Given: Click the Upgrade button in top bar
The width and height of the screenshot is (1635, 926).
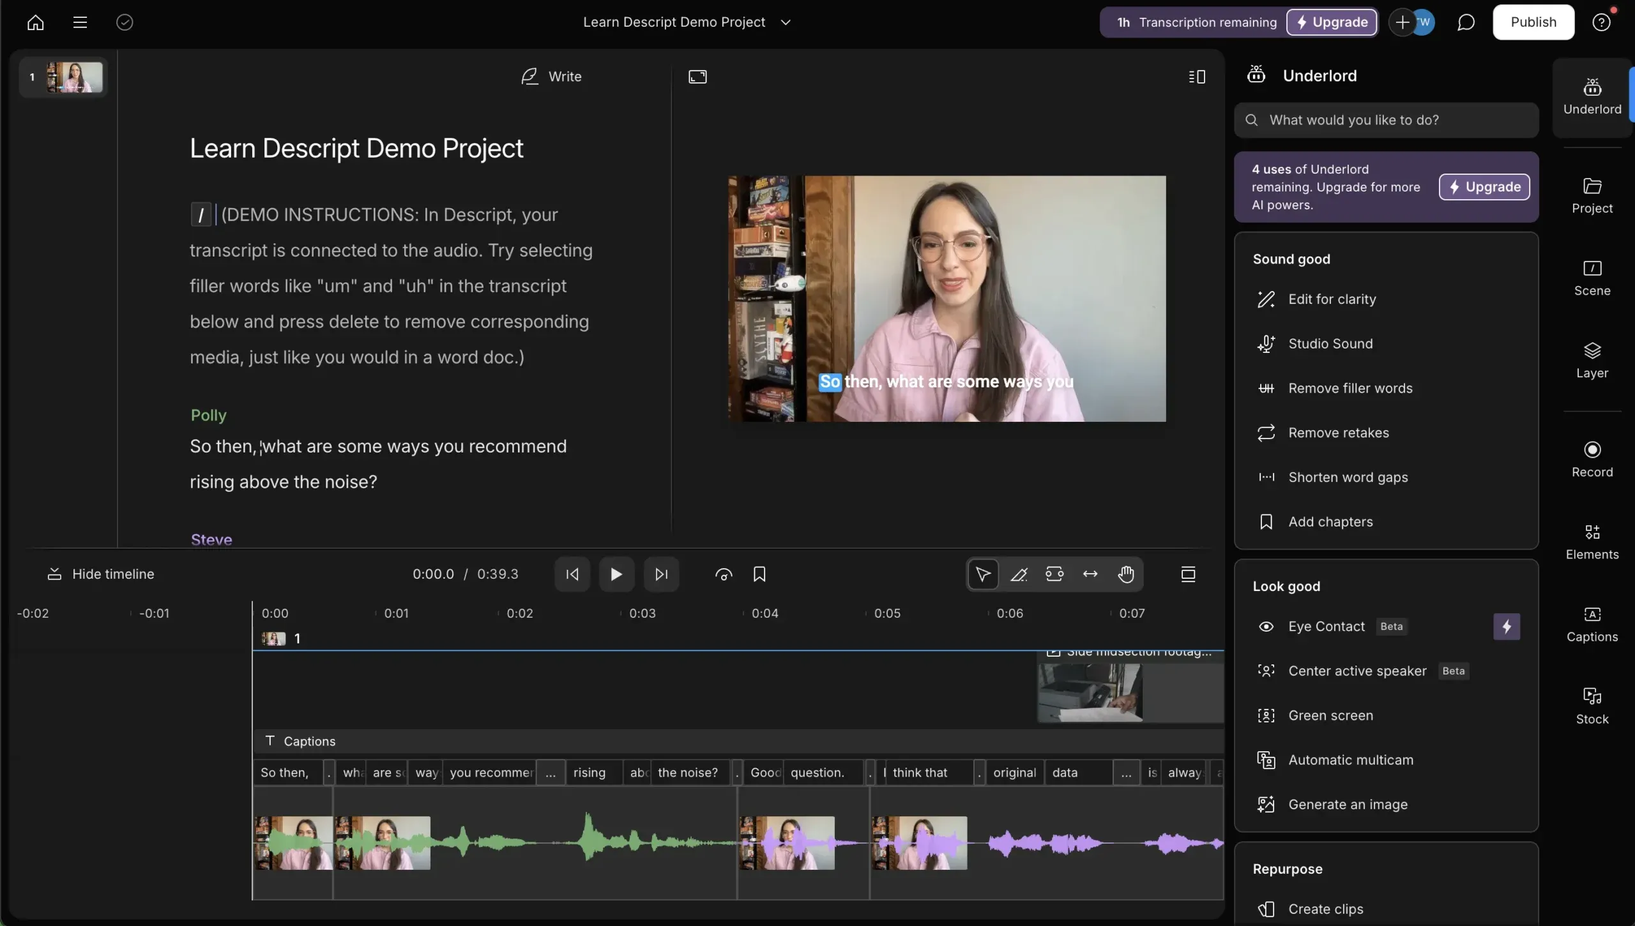Looking at the screenshot, I should (x=1332, y=22).
